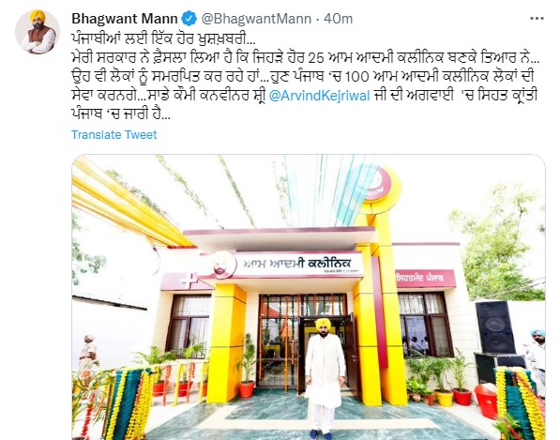Open the @ArvindKejriwal mention link
This screenshot has width=560, height=440.
coord(319,96)
